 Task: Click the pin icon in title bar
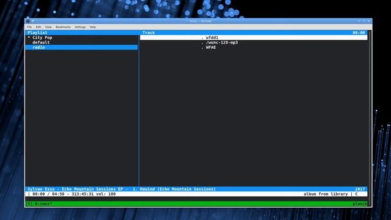(x=32, y=21)
